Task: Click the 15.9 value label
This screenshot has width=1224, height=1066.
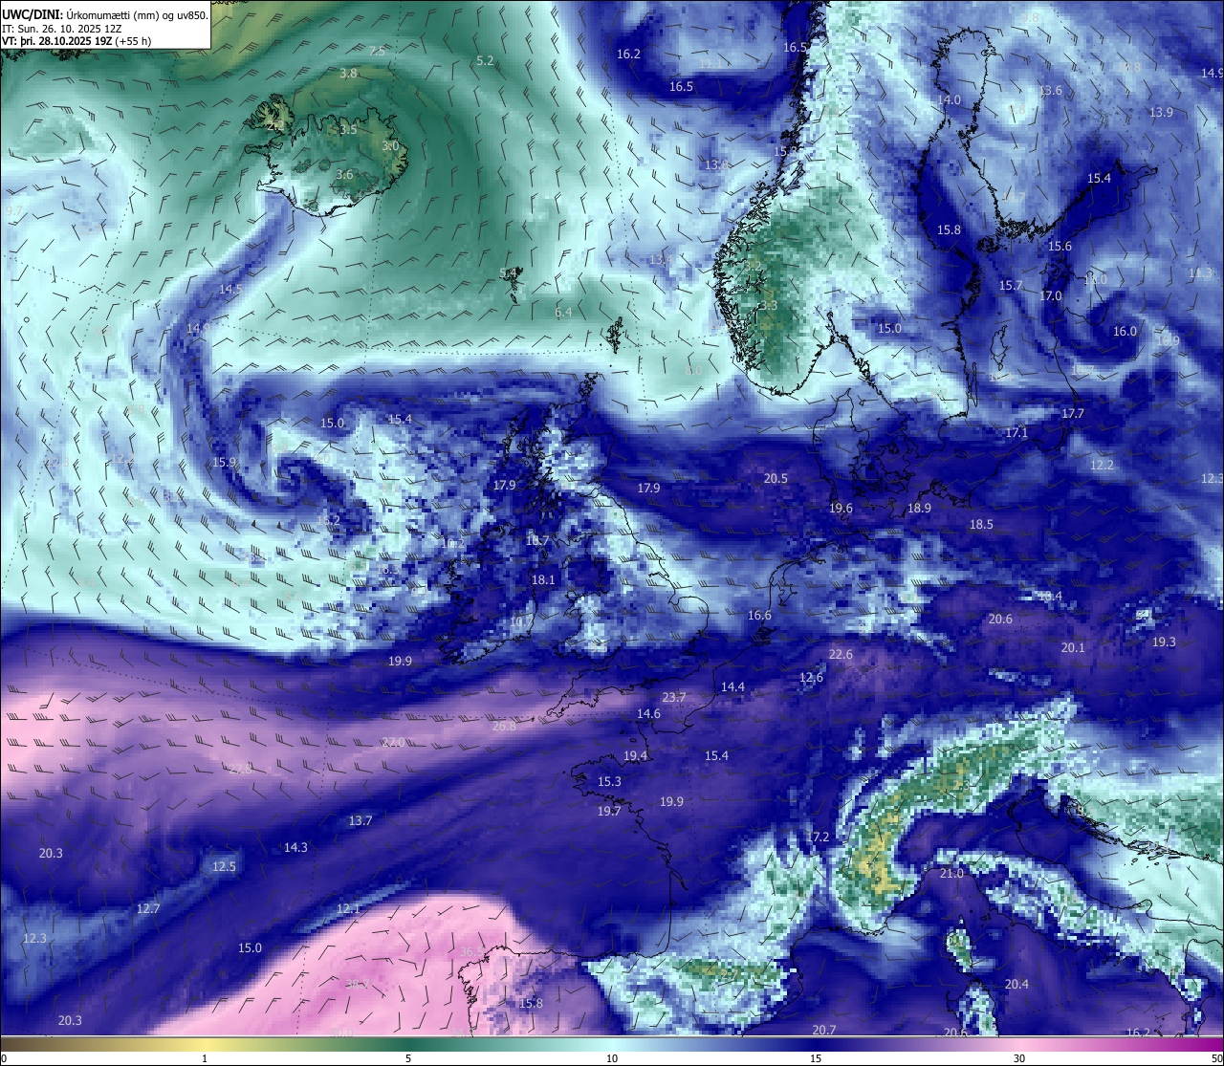Action: click(224, 462)
